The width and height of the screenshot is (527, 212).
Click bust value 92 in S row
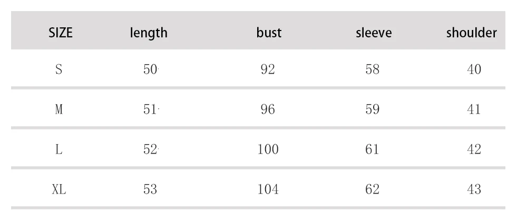[x=268, y=69]
